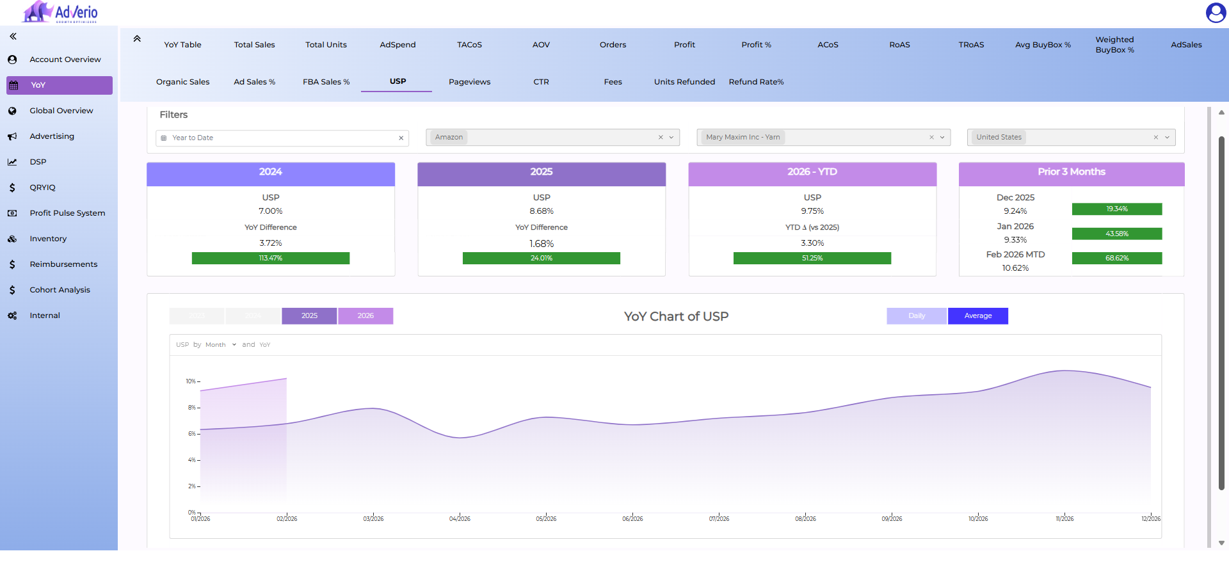
Task: Click the Global Overview globe icon
Action: click(12, 111)
